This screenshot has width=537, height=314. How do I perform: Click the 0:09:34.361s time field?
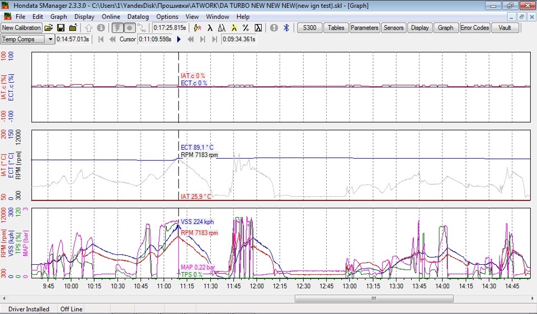(239, 39)
